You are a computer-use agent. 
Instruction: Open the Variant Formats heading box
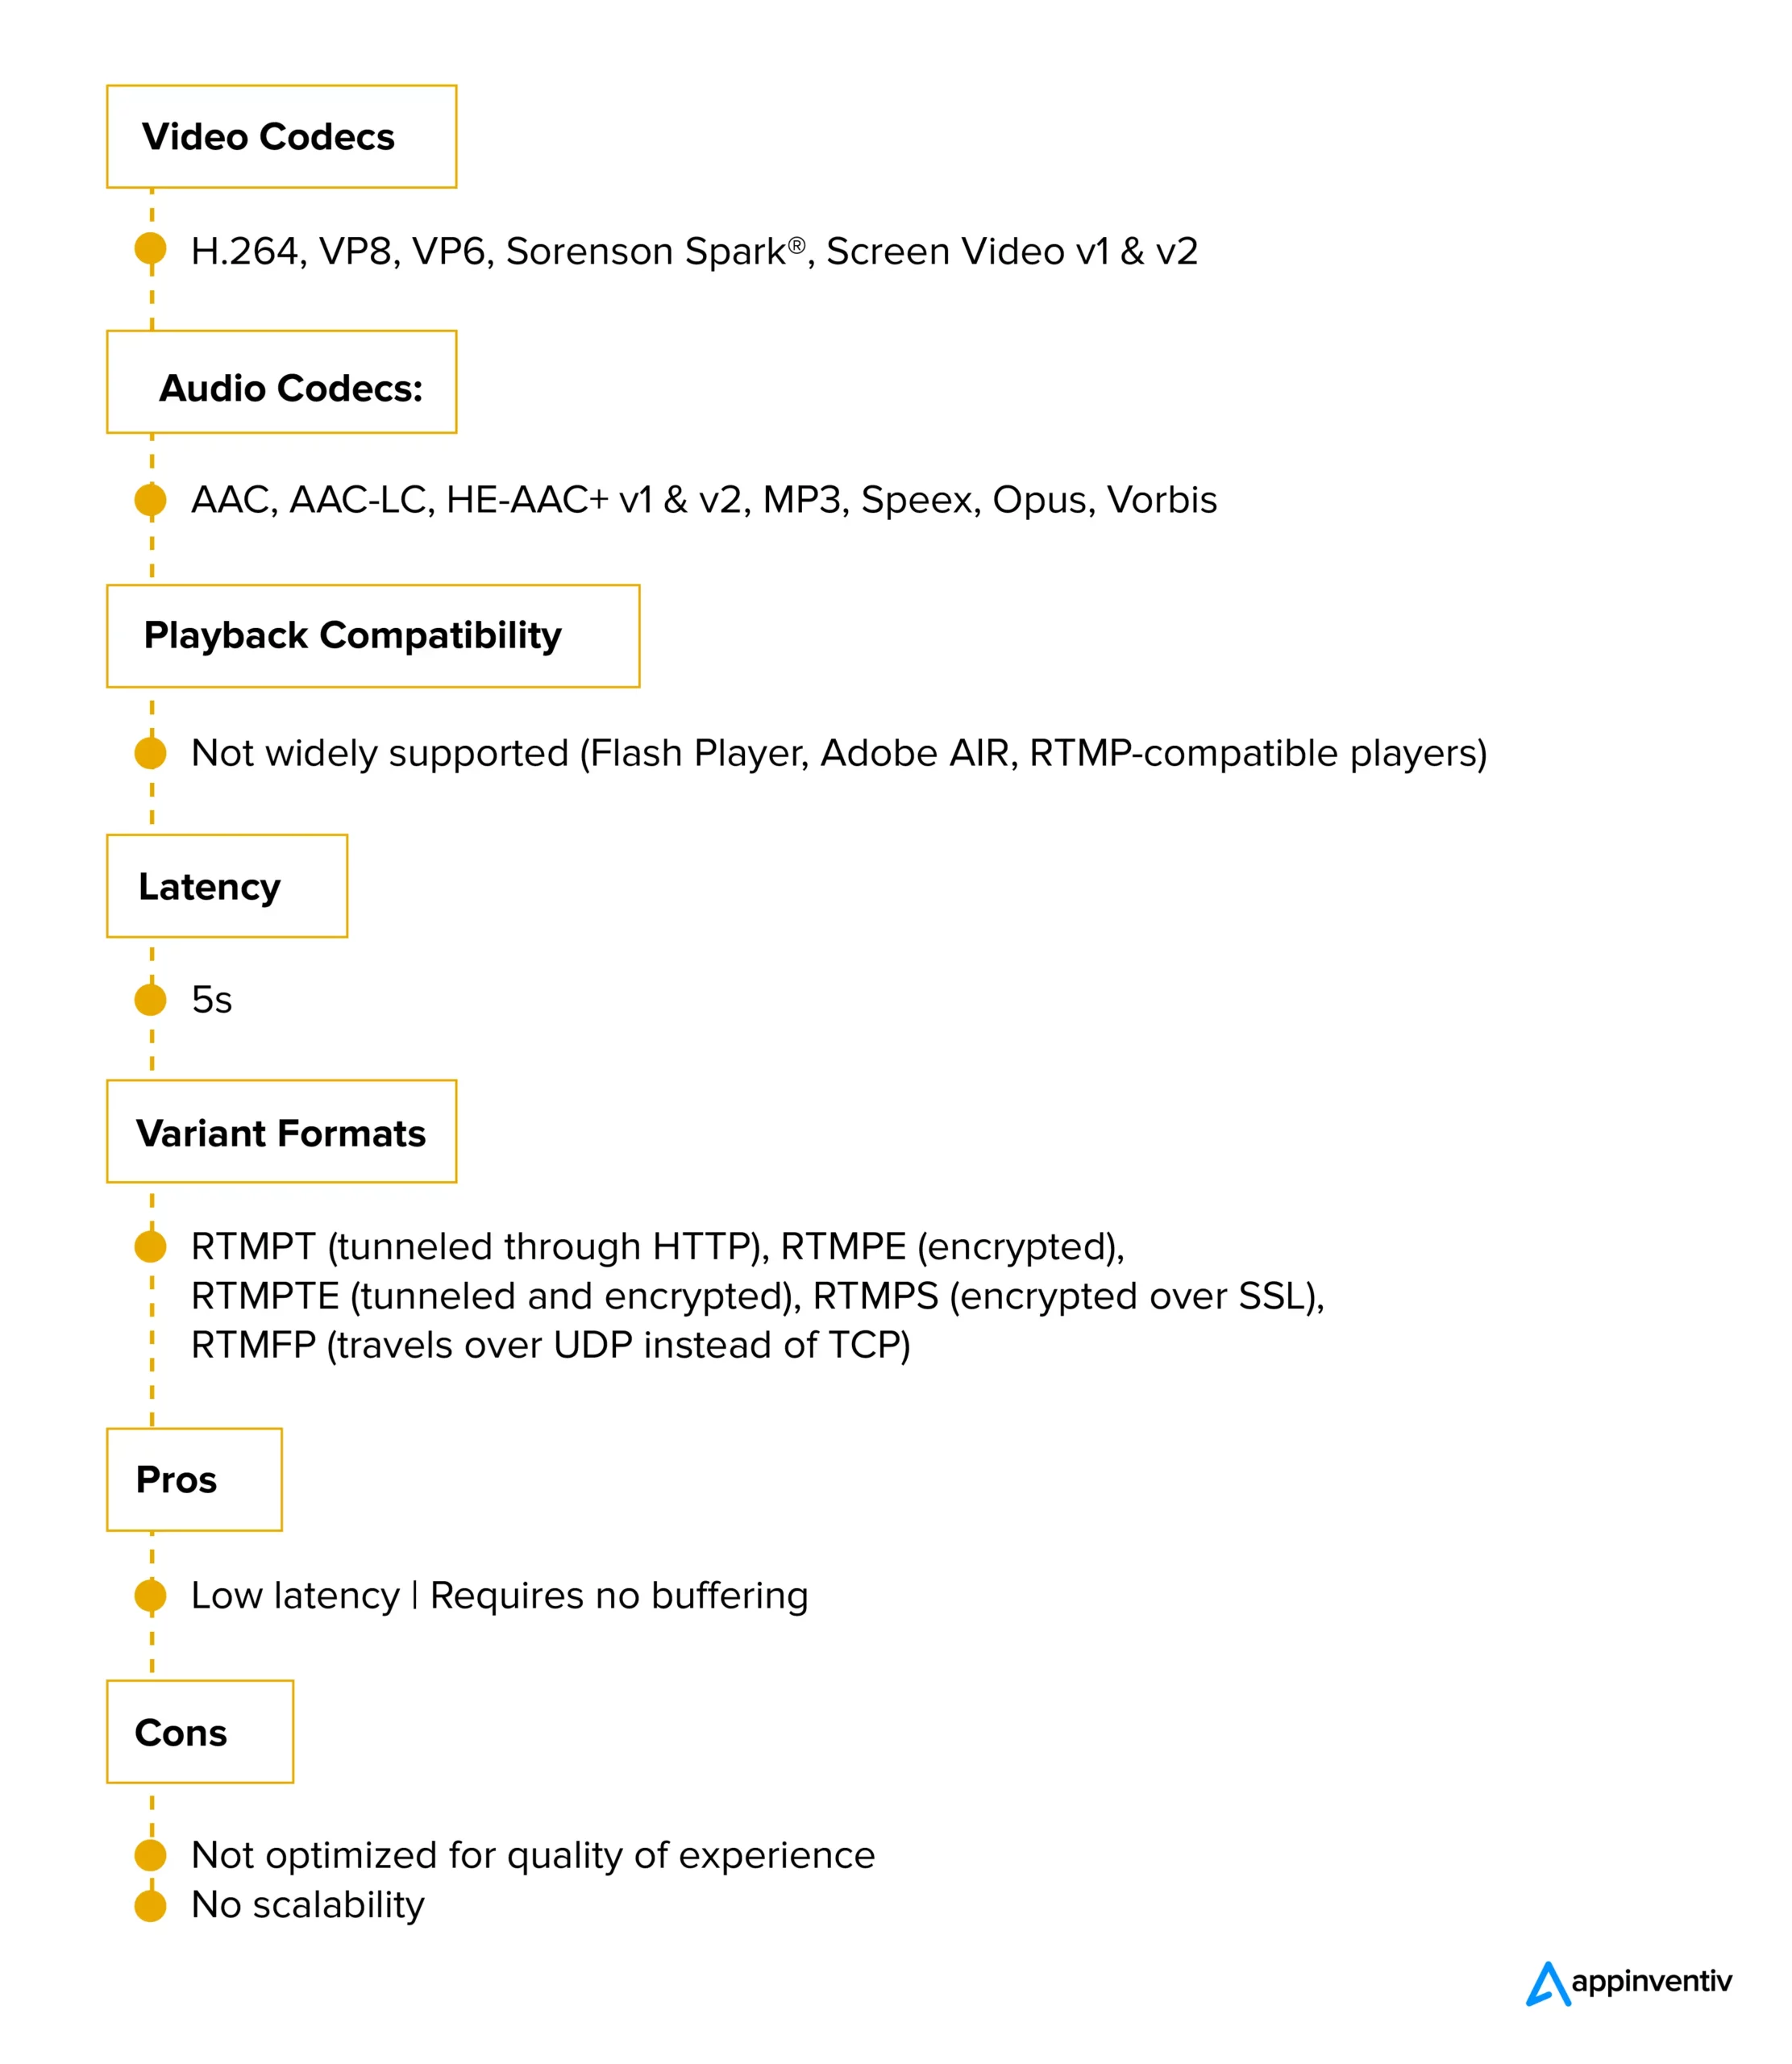point(281,1131)
